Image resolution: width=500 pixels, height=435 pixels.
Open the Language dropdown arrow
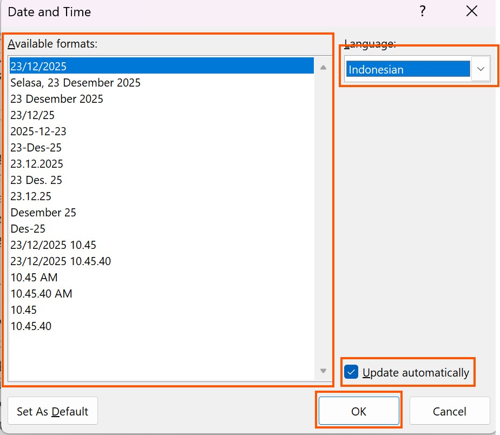(481, 69)
